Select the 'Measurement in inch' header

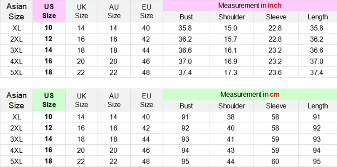pyautogui.click(x=250, y=5)
